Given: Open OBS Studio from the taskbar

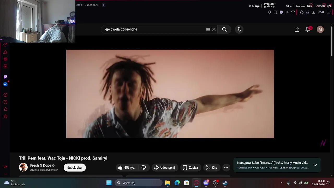Looking at the screenshot, I should (216, 183).
